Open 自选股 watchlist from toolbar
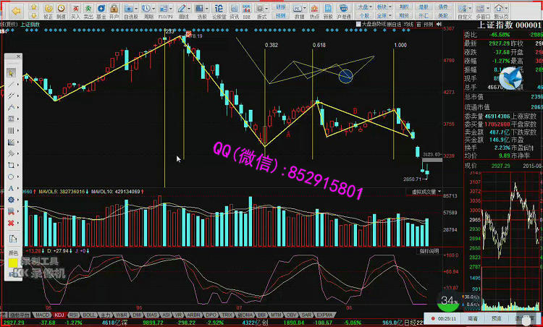543x327 pixels. 130,11
